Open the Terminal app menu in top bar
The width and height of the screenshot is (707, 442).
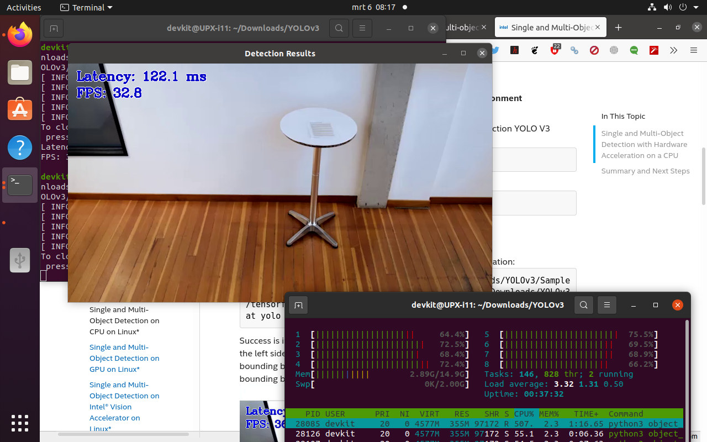[x=86, y=7]
